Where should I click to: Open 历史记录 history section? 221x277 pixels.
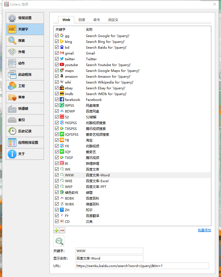click(x=25, y=131)
